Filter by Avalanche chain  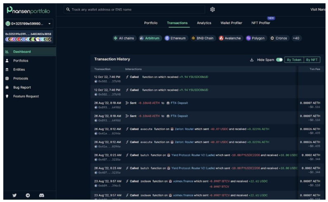(x=231, y=38)
